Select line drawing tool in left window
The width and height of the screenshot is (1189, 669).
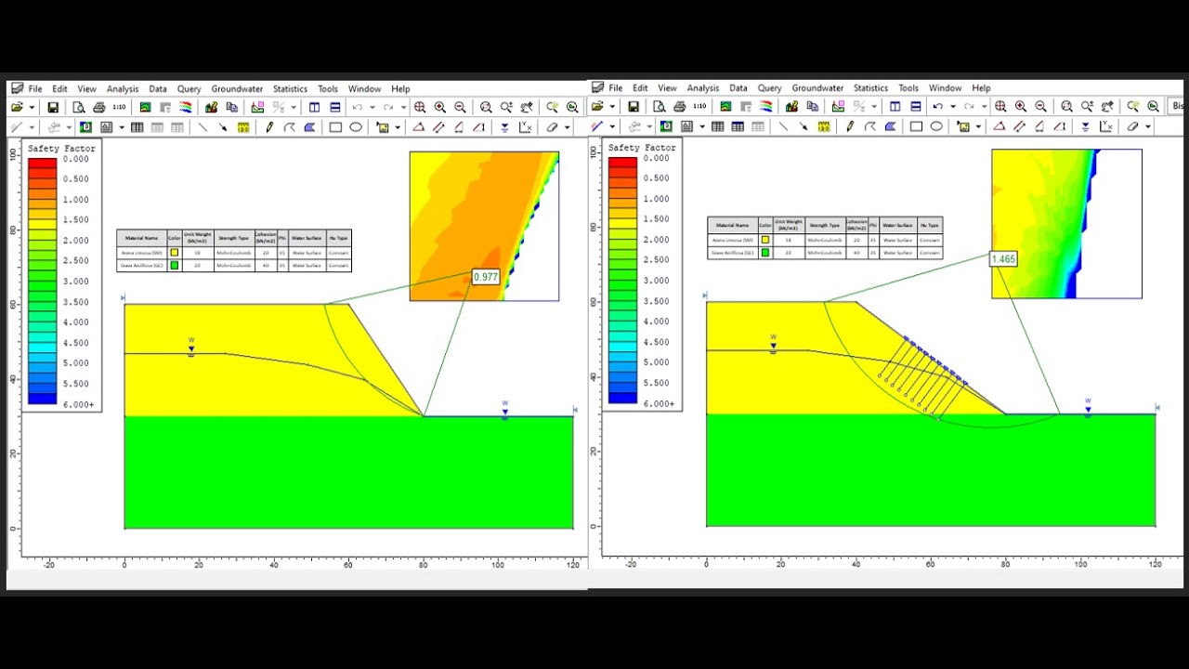(x=203, y=127)
